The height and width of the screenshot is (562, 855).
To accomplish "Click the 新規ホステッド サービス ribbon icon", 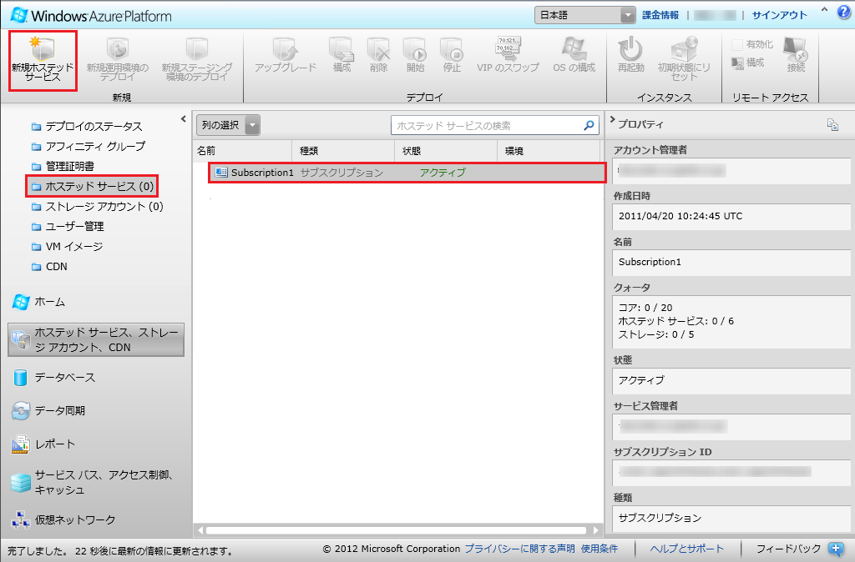I will coord(43,49).
